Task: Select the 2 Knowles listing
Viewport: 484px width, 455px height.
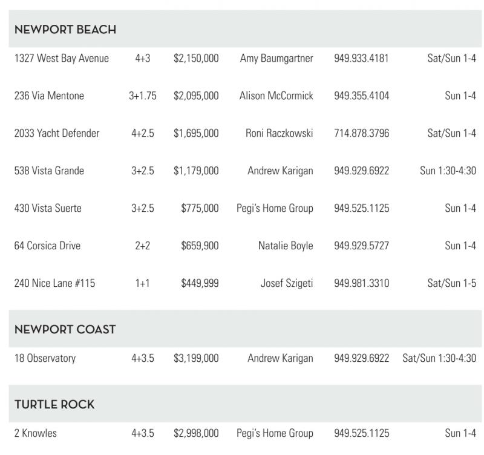Action: click(35, 434)
